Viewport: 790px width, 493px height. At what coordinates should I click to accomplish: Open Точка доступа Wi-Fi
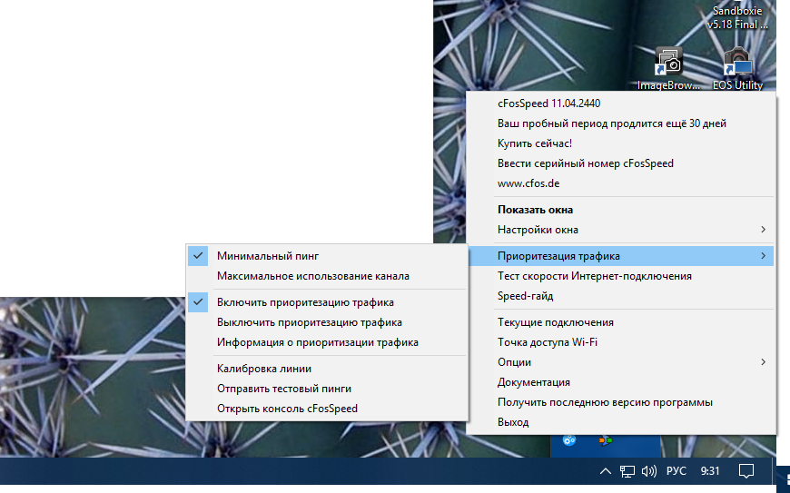click(x=621, y=342)
